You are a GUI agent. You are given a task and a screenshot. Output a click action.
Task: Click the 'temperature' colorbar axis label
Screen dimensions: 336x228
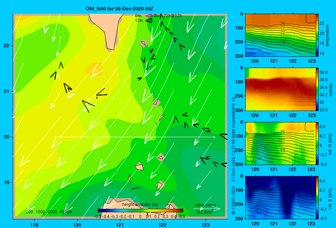[x=327, y=35]
